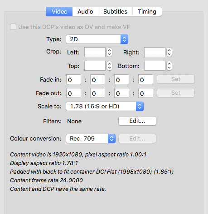Click the Bottom crop stepper arrows

pyautogui.click(x=169, y=66)
